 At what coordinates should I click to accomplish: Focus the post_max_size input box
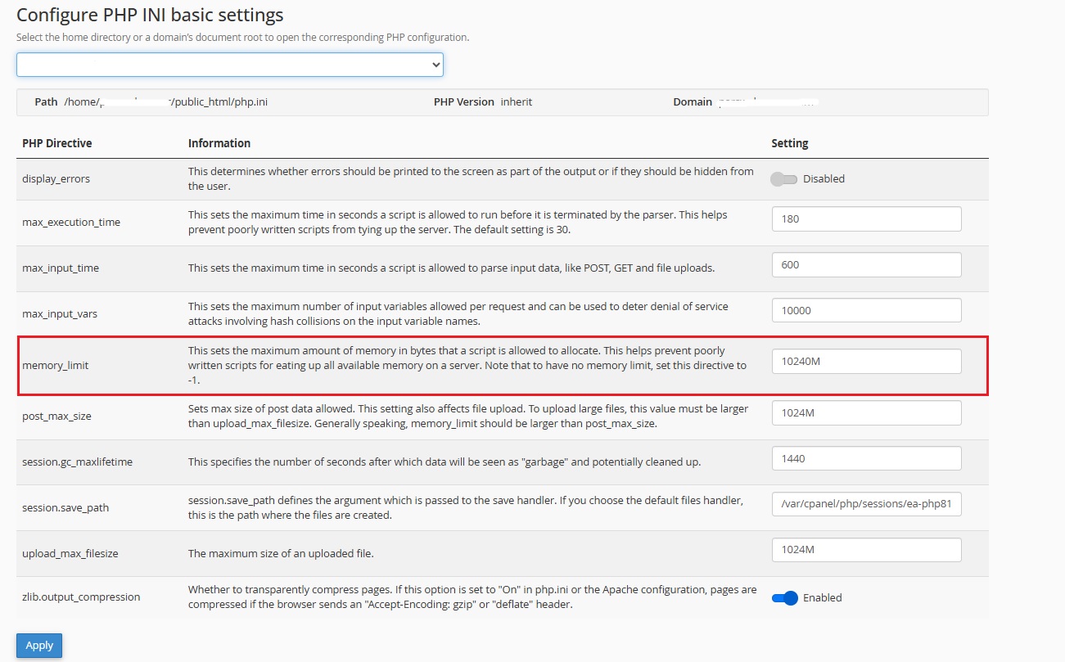tap(867, 413)
